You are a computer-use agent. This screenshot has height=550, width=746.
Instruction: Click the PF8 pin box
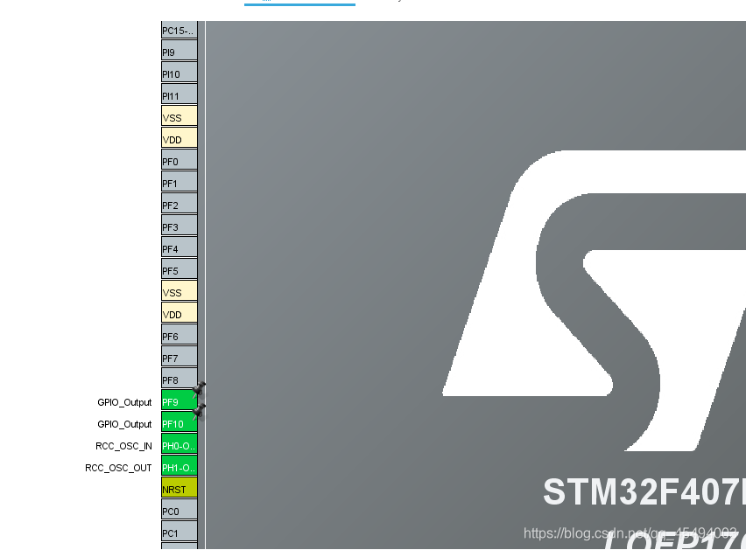click(x=179, y=379)
